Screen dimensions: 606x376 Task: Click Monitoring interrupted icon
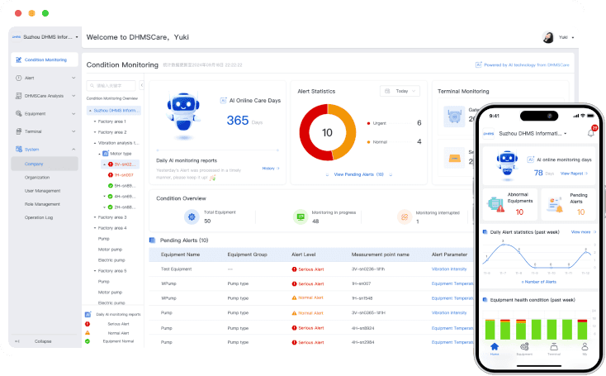point(405,217)
